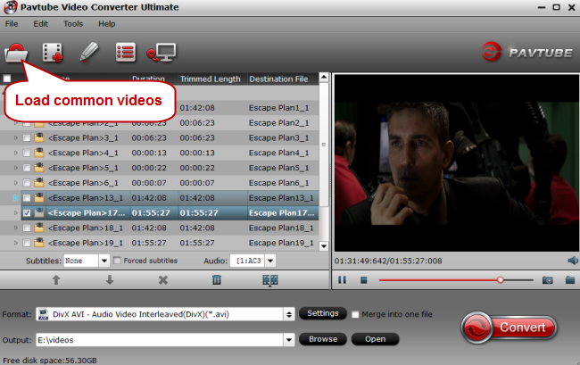This screenshot has width=580, height=365.
Task: Move selected item down with arrow
Action: click(110, 280)
